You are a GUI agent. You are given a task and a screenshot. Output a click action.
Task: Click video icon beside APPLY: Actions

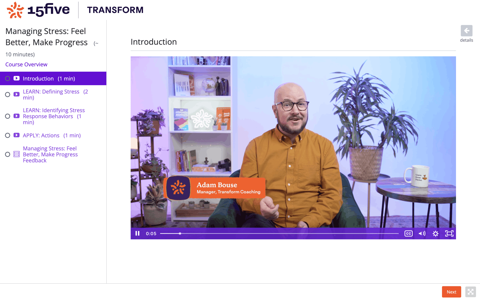(x=16, y=135)
